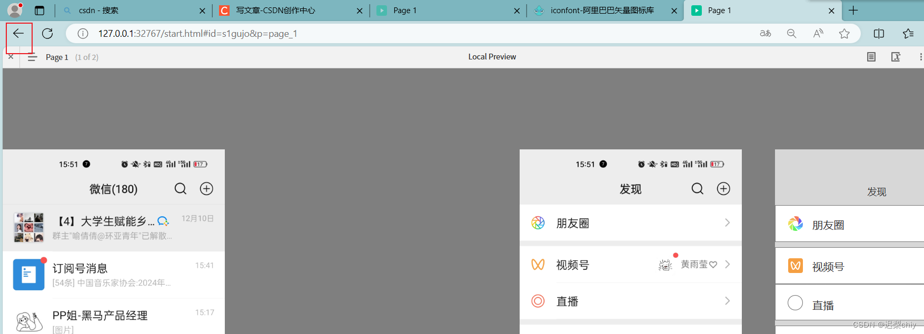Expand the 直播 row chevron
924x334 pixels.
(727, 301)
